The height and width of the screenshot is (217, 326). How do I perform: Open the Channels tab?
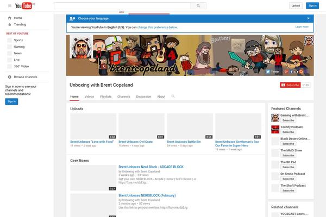click(123, 97)
